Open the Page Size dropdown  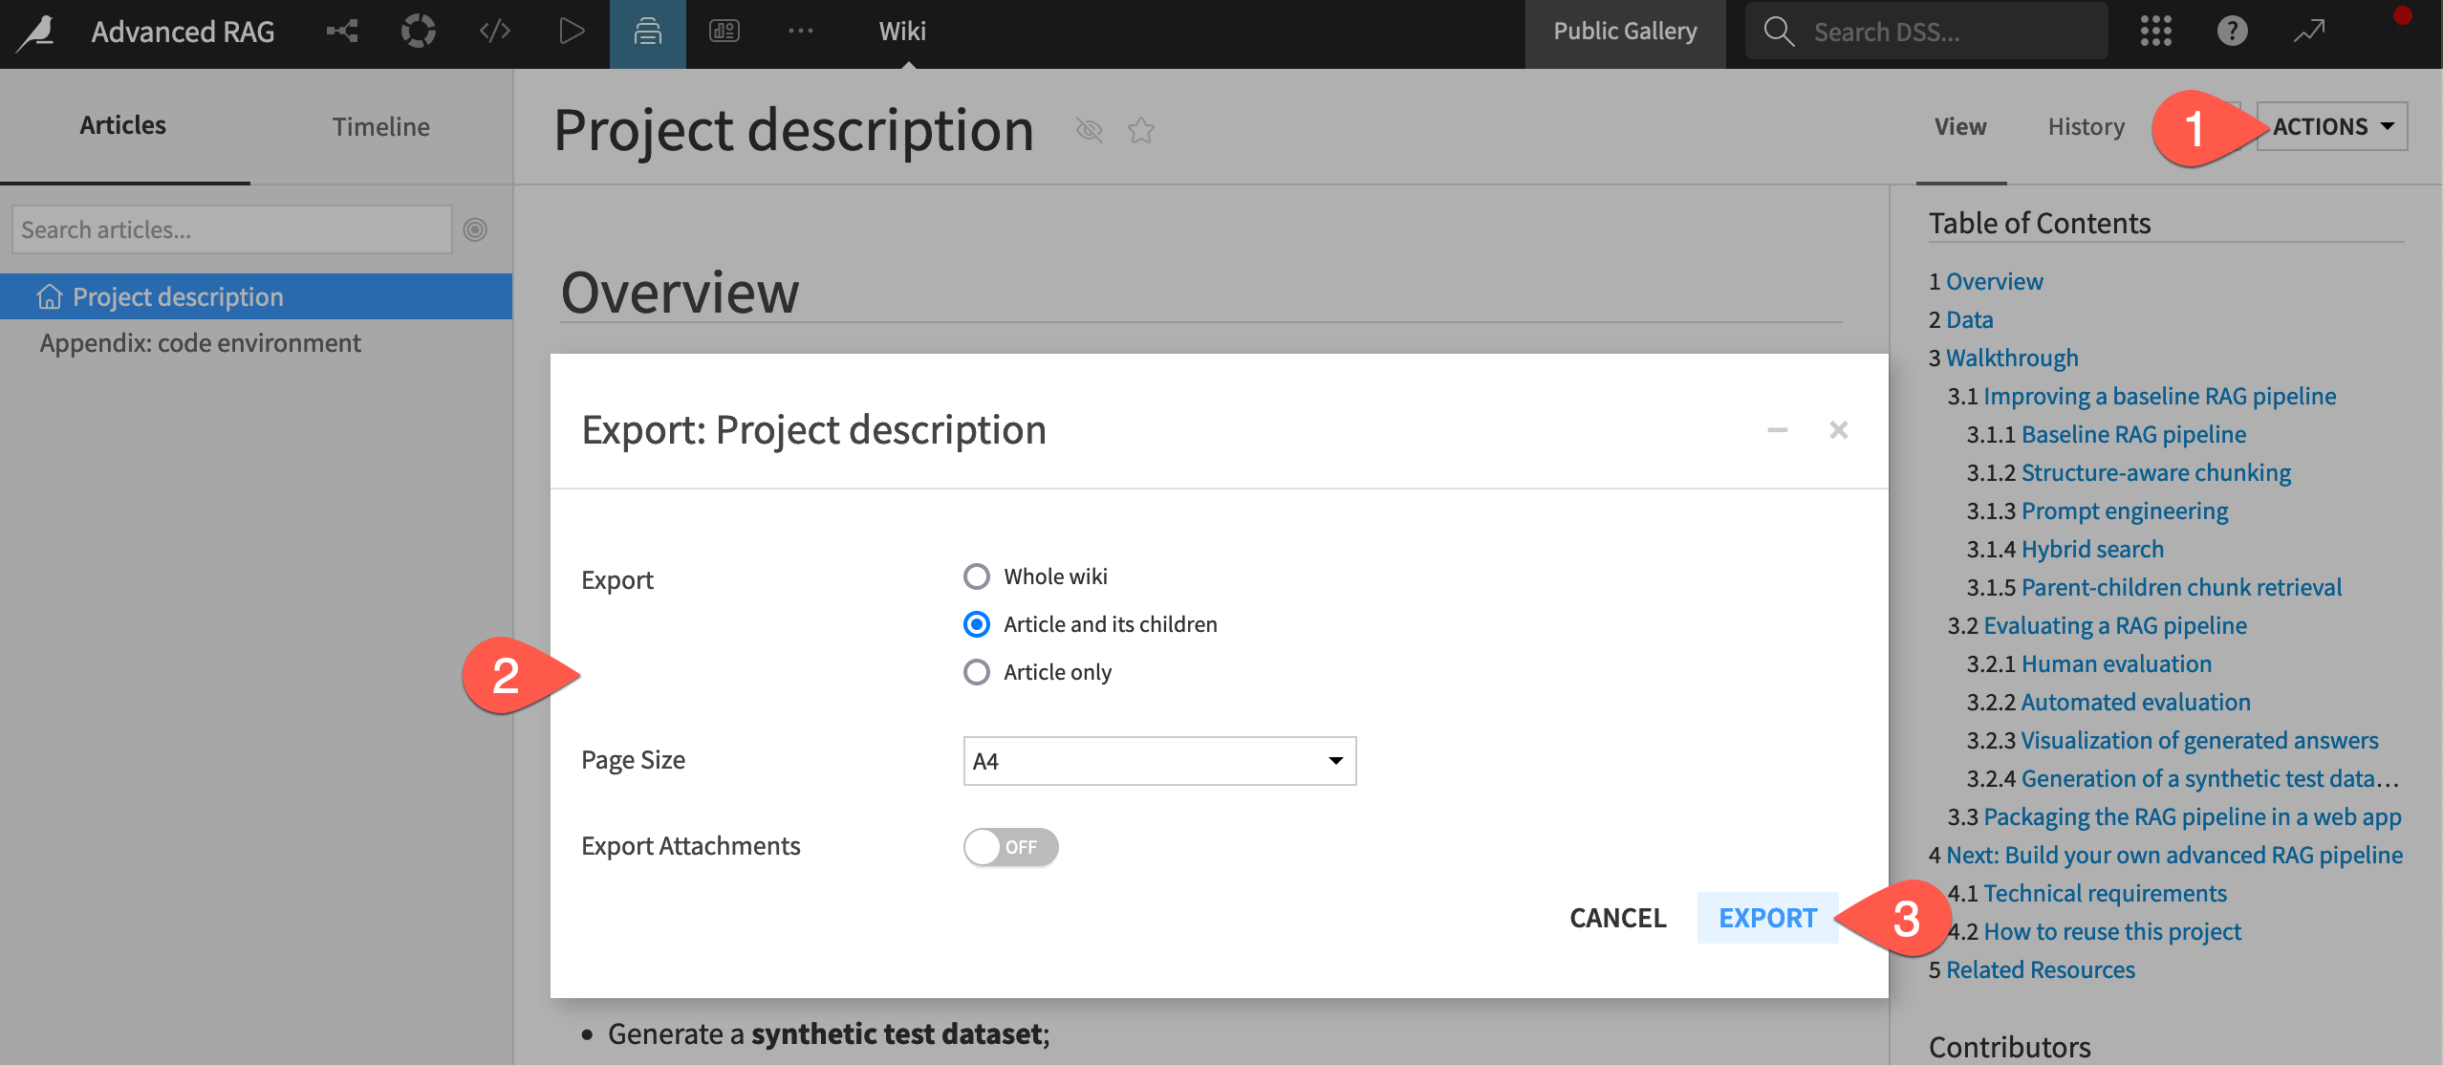[x=1158, y=760]
